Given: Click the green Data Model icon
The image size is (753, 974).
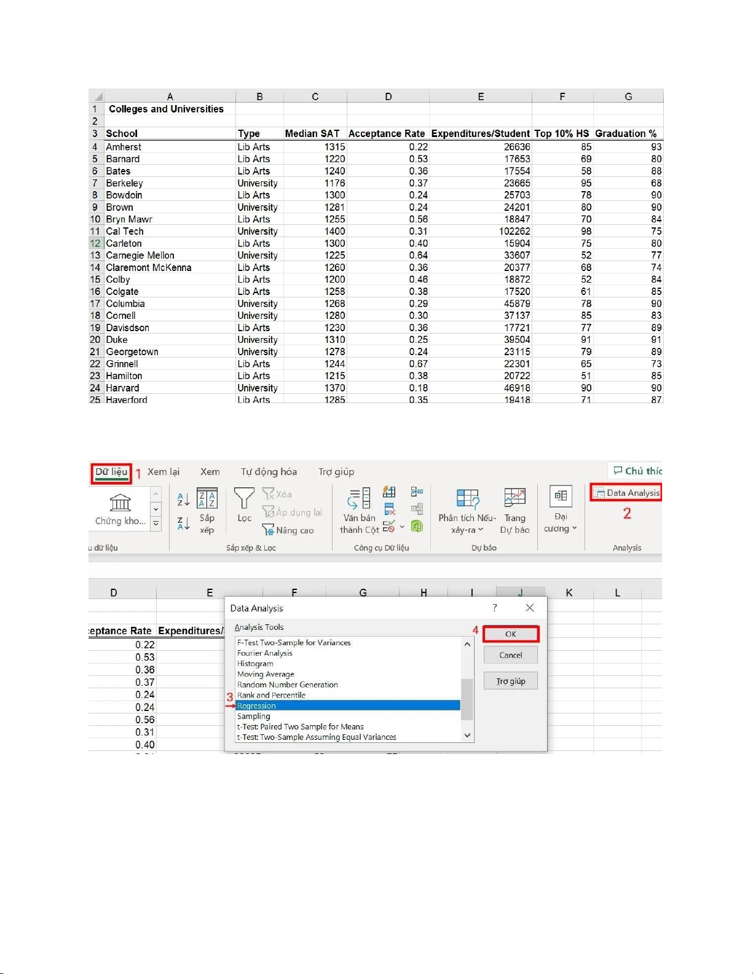Looking at the screenshot, I should coord(417,527).
